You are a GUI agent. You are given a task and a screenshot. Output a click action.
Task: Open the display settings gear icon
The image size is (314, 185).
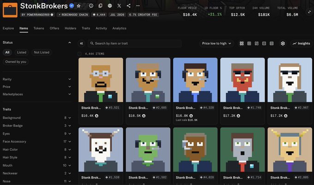click(283, 43)
